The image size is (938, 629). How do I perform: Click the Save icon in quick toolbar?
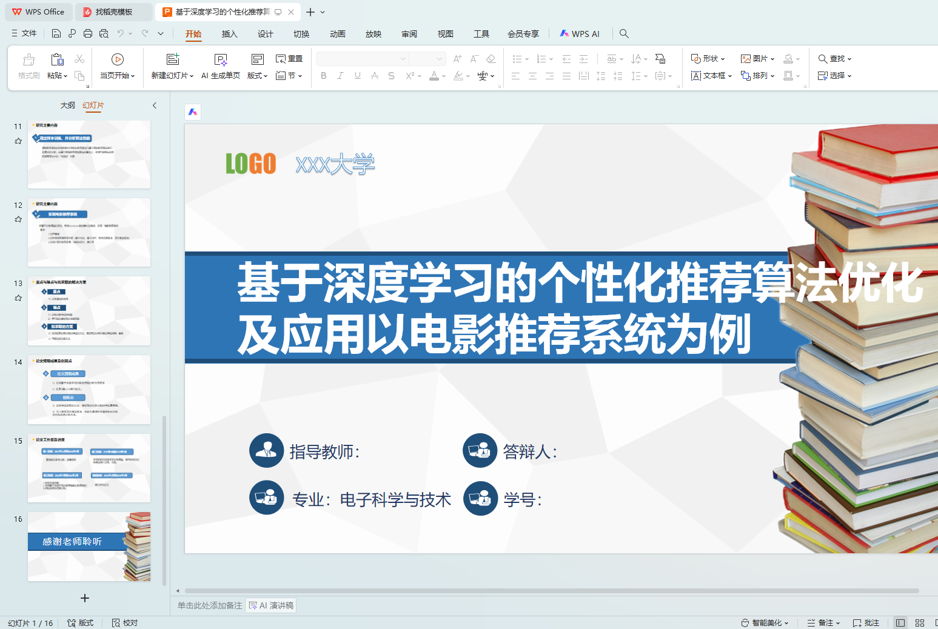pyautogui.click(x=56, y=34)
